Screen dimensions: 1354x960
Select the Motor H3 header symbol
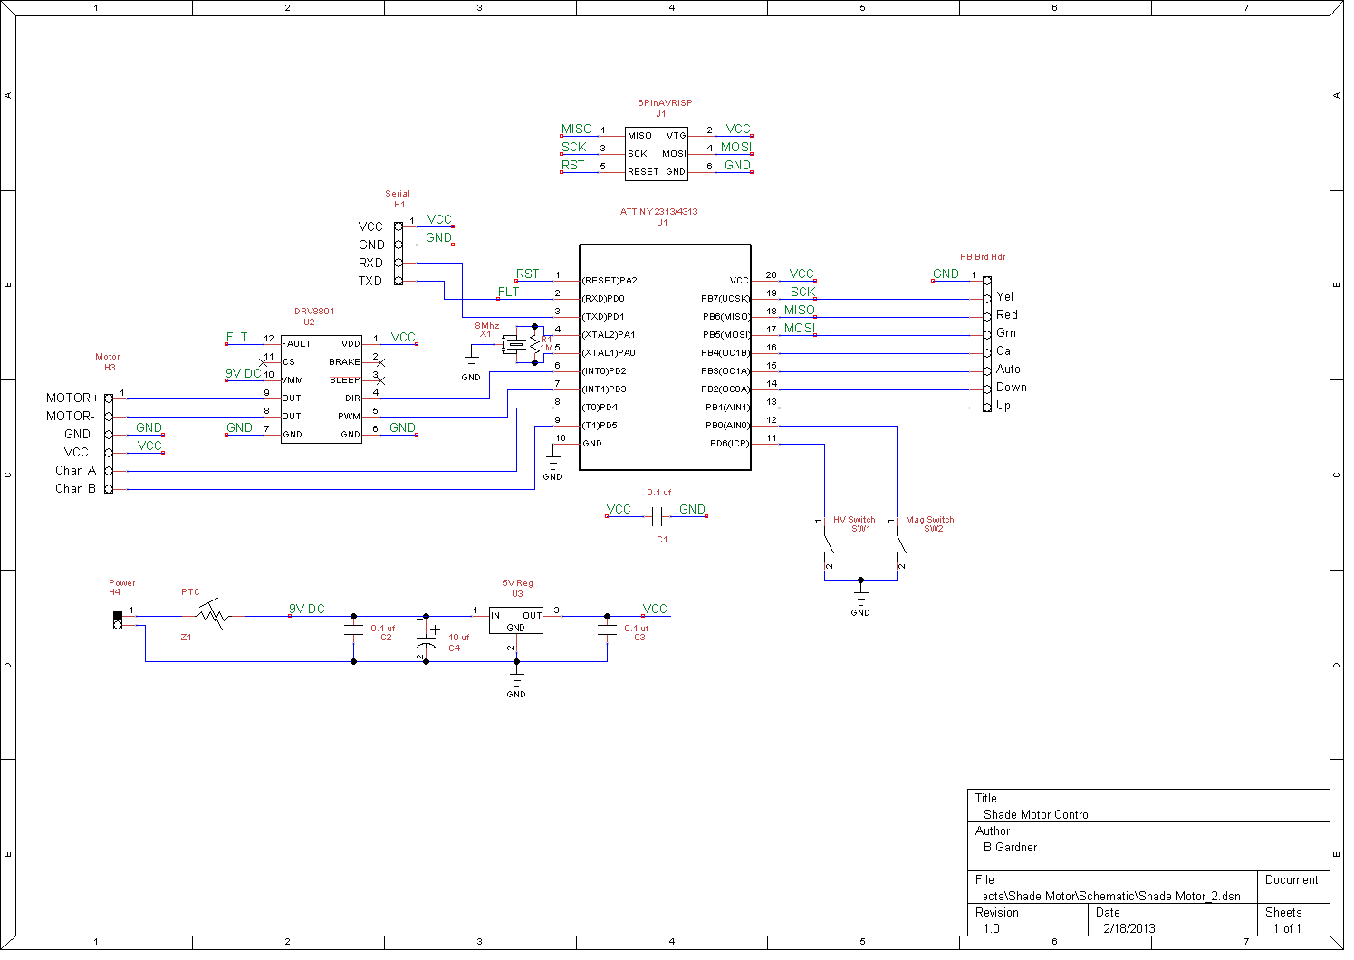pos(109,443)
